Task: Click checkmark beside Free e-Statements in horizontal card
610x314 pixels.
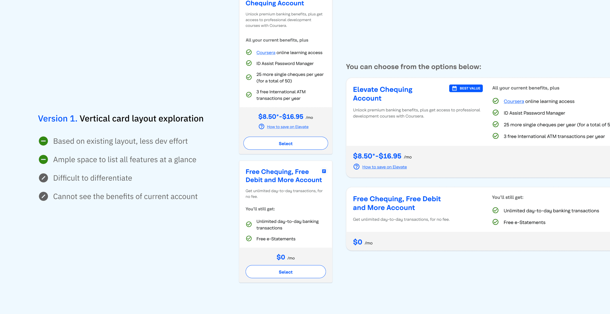Action: (x=495, y=222)
